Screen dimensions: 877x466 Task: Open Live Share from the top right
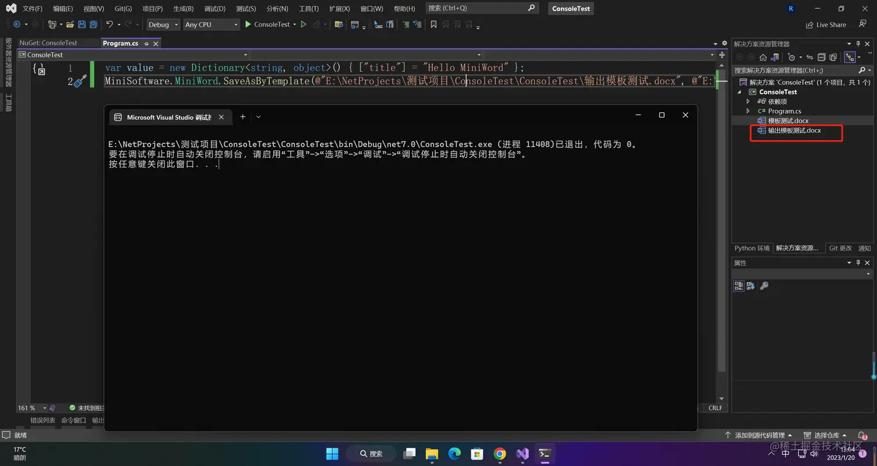click(826, 24)
